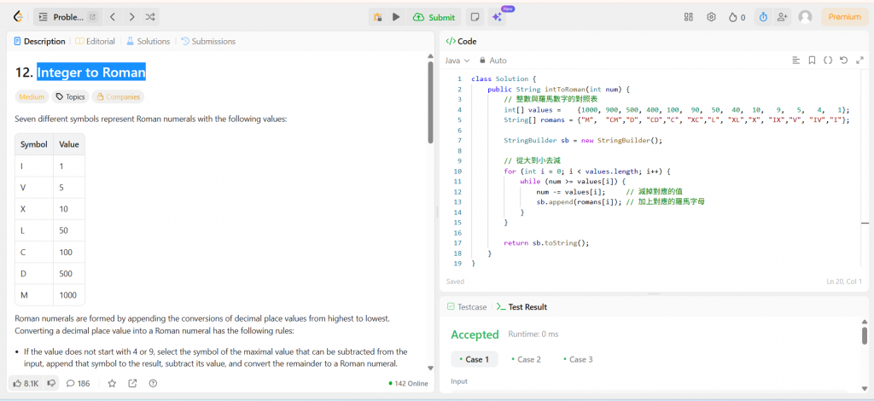Click the Saved status text

point(455,282)
